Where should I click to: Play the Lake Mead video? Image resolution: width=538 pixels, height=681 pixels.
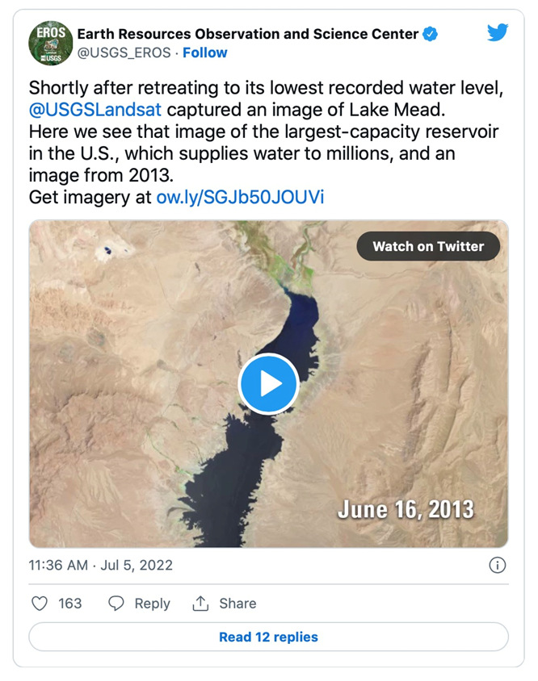pyautogui.click(x=268, y=384)
